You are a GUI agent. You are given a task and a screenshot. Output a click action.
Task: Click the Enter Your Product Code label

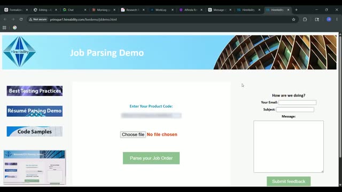click(x=151, y=106)
